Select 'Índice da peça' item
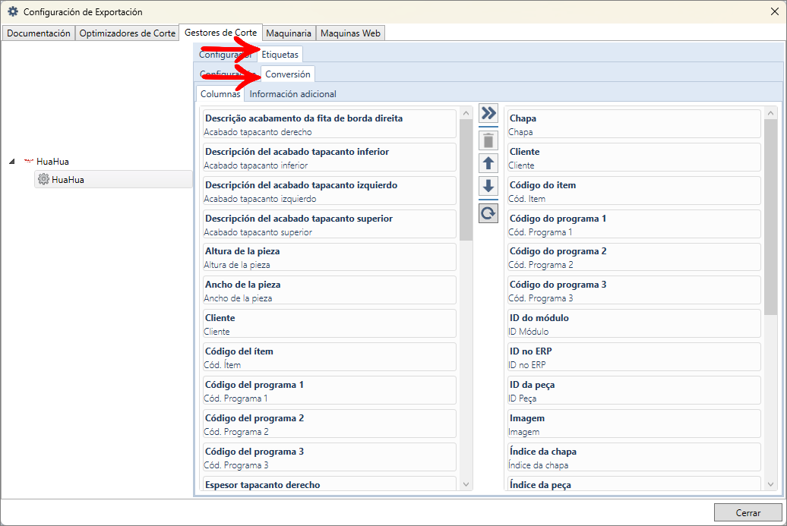Viewport: 787px width, 526px height. 634,484
